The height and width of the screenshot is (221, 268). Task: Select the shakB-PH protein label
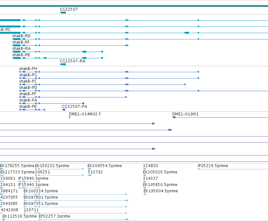[28, 69]
